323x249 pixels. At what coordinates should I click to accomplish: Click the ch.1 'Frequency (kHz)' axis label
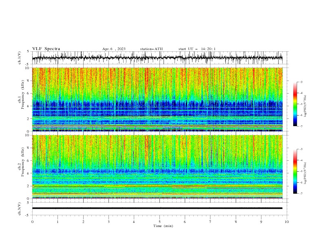(x=23, y=95)
